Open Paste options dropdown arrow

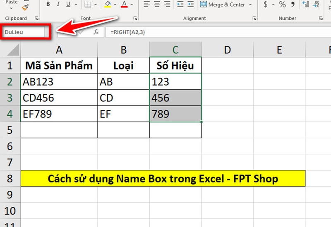(12, 8)
